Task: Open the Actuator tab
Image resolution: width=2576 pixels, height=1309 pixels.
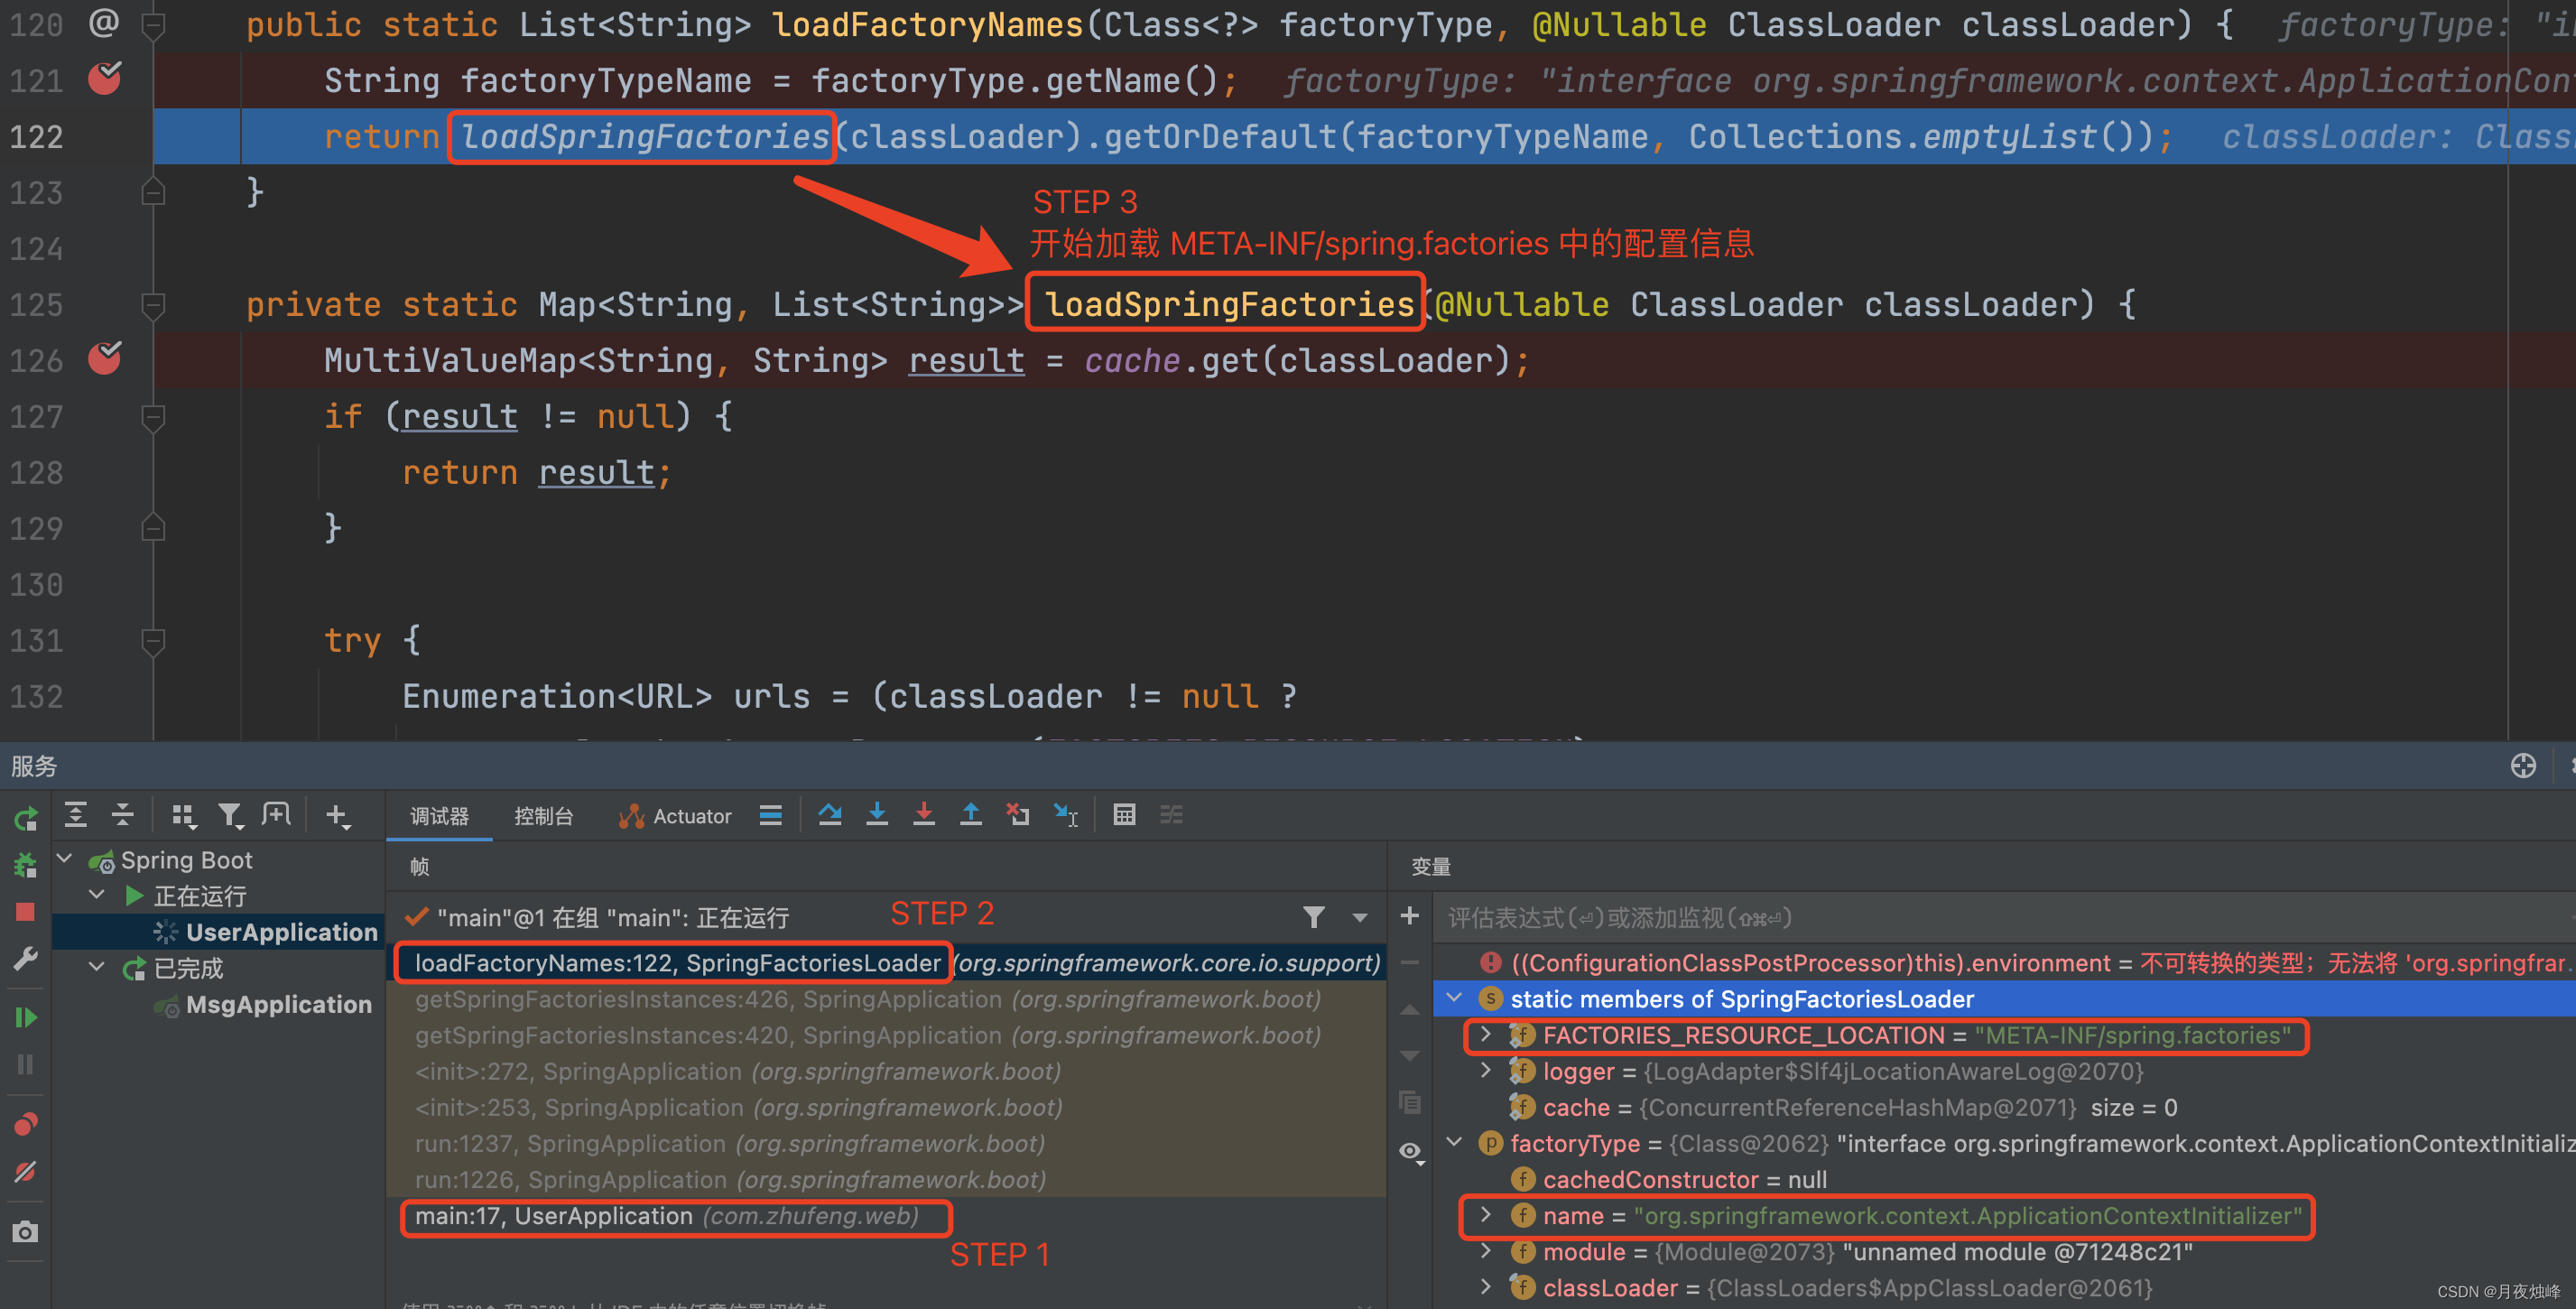Action: pyautogui.click(x=676, y=816)
